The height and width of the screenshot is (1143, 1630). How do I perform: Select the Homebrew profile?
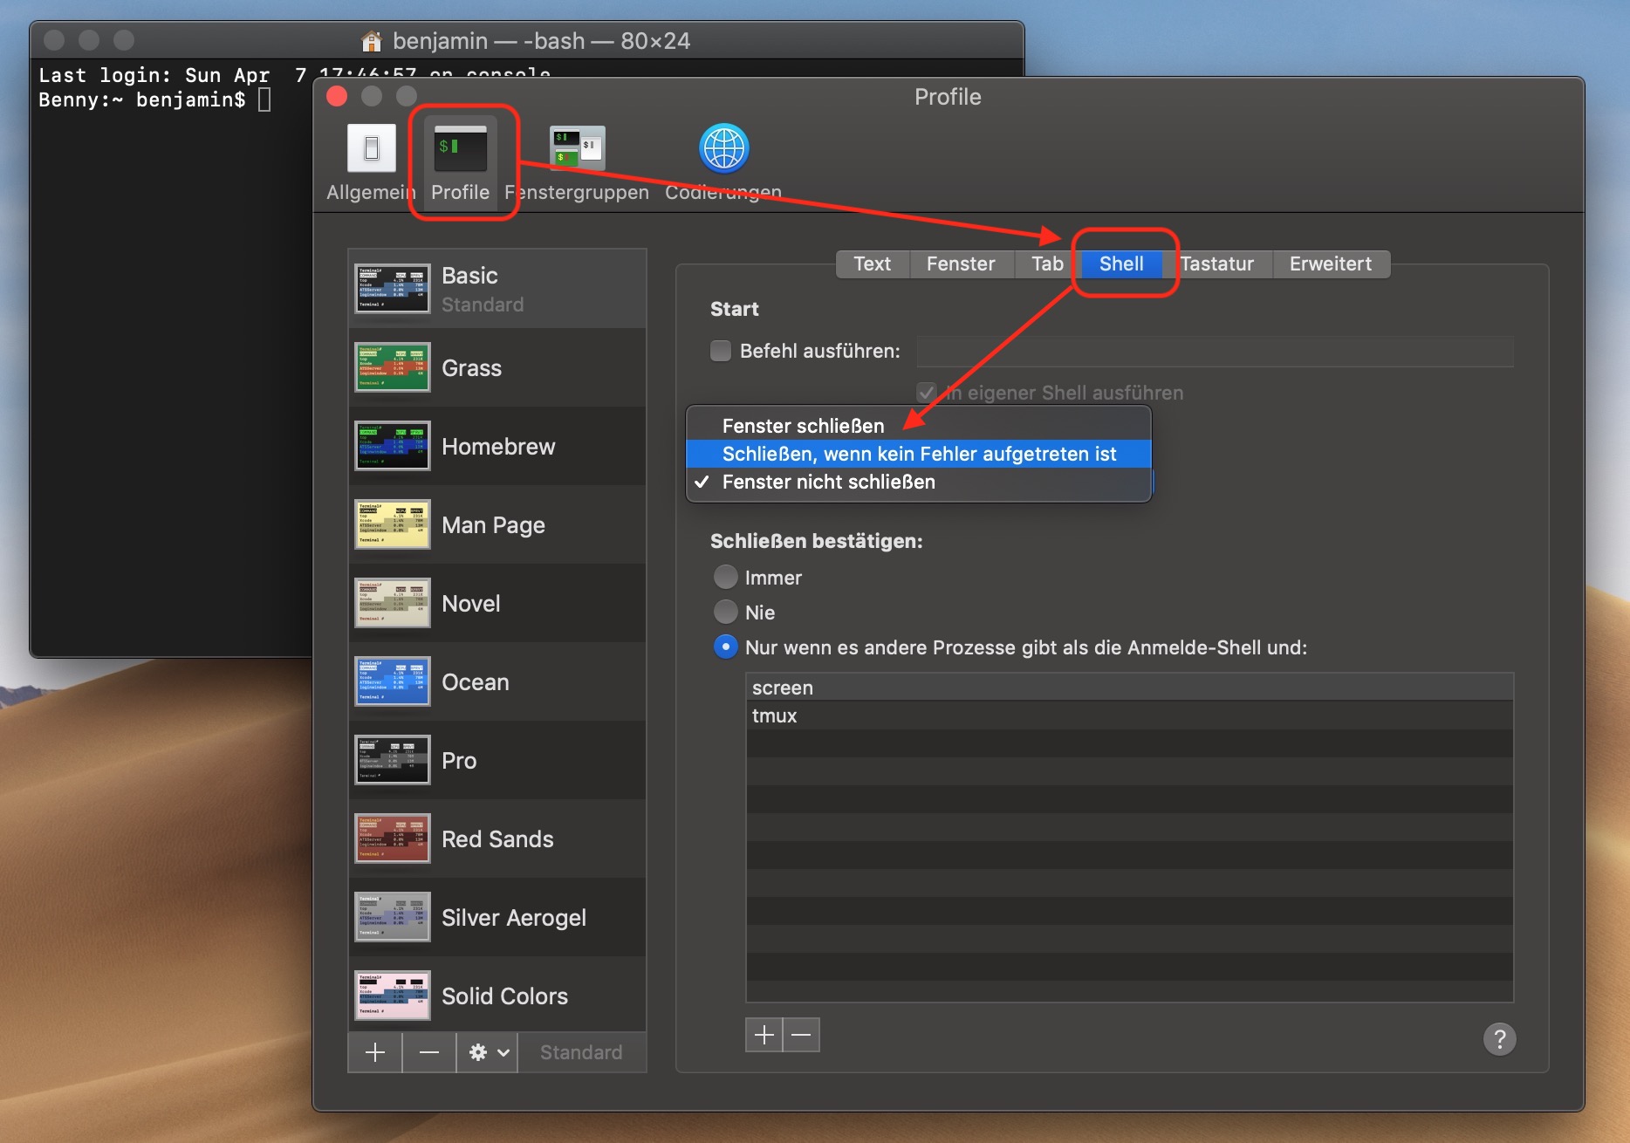[497, 446]
